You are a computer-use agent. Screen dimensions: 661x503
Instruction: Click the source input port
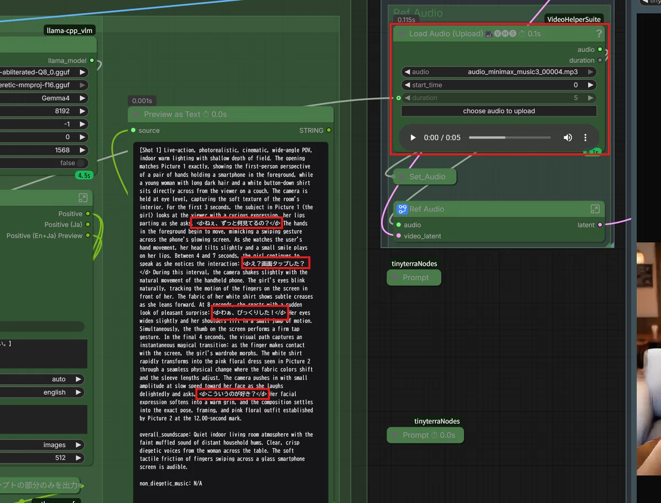click(x=133, y=131)
